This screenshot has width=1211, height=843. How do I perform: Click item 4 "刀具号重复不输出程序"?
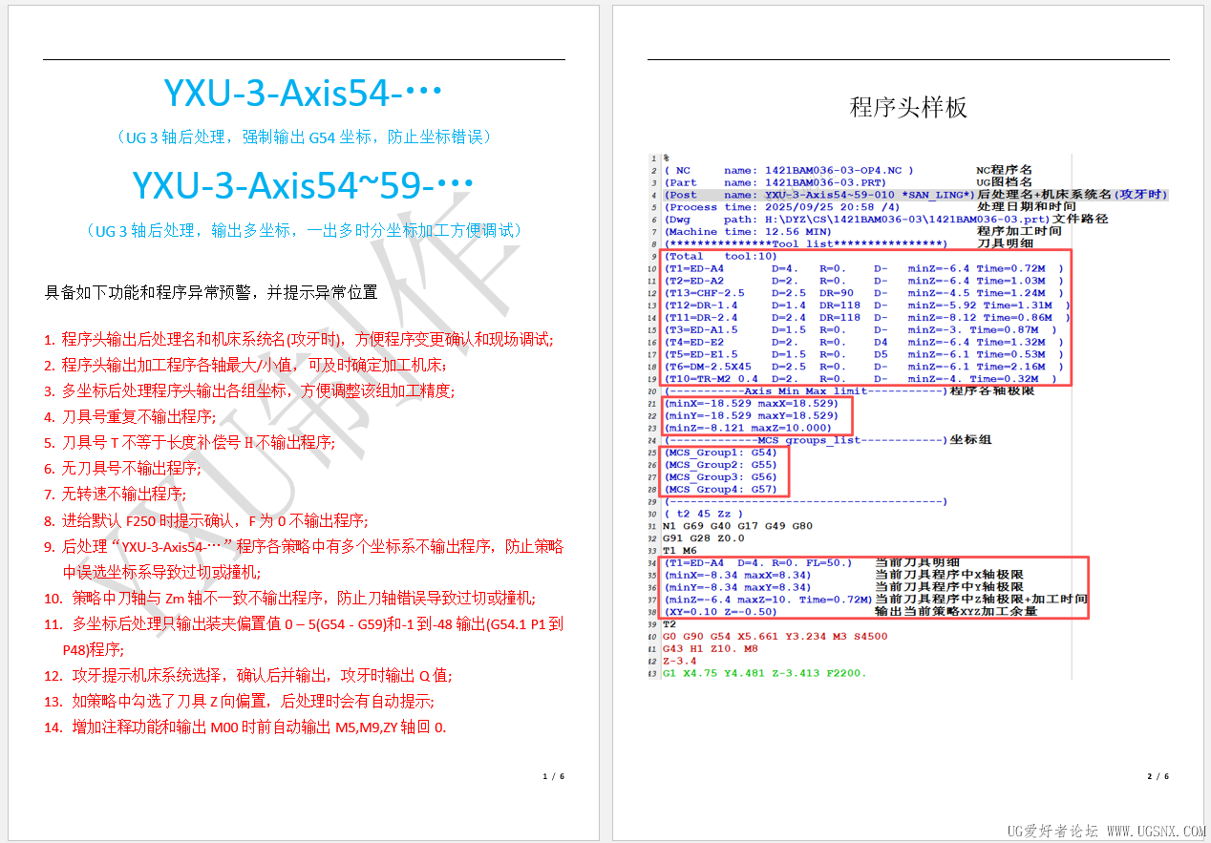pos(130,416)
